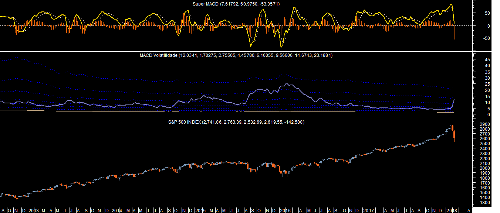Select the 2017 year label on time axis
This screenshot has height=213, width=500.
click(368, 210)
